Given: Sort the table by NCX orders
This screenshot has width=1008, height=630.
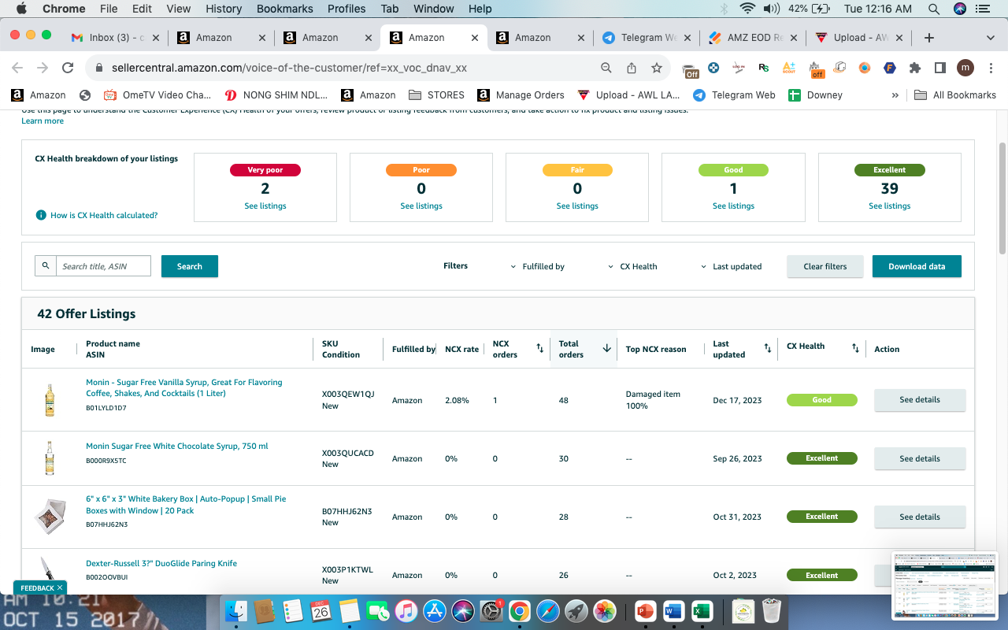Looking at the screenshot, I should pos(539,348).
